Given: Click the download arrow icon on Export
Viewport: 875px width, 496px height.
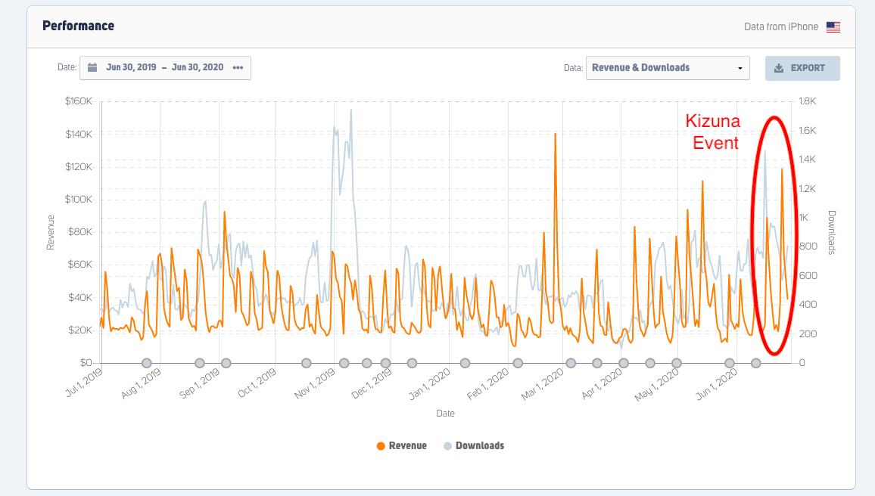Looking at the screenshot, I should pyautogui.click(x=779, y=68).
